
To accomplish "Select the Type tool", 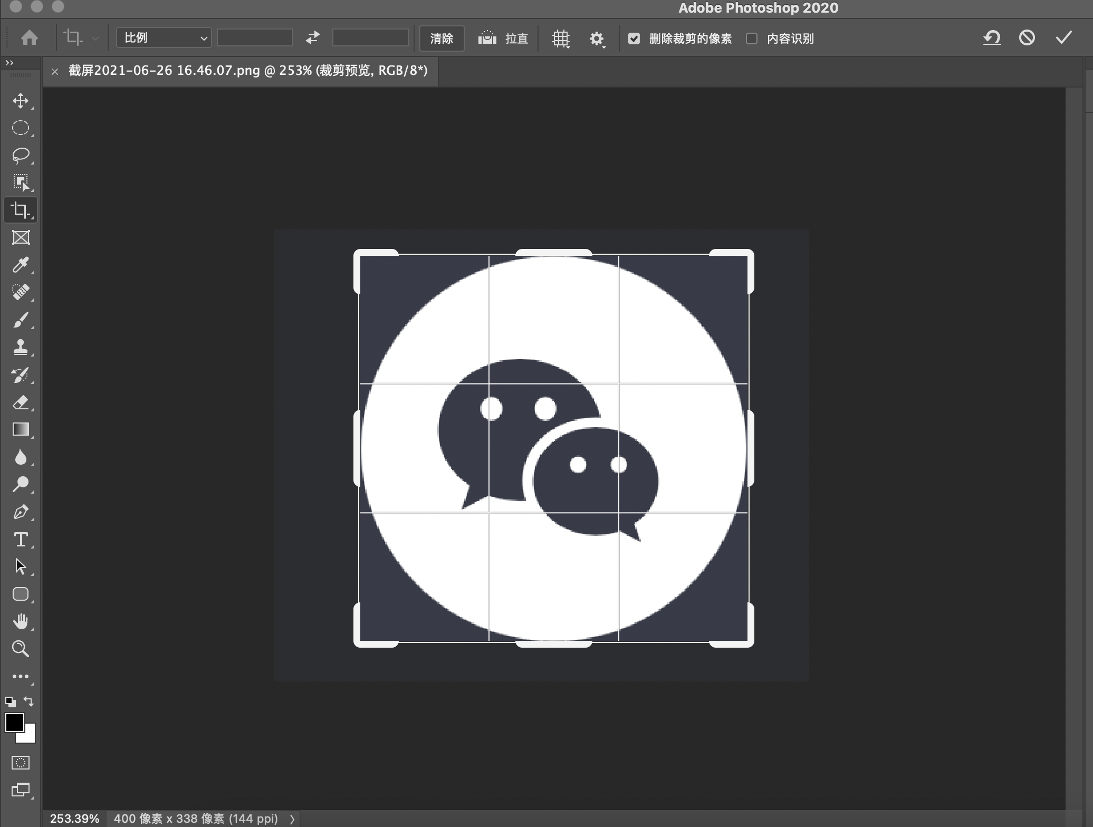I will 21,540.
